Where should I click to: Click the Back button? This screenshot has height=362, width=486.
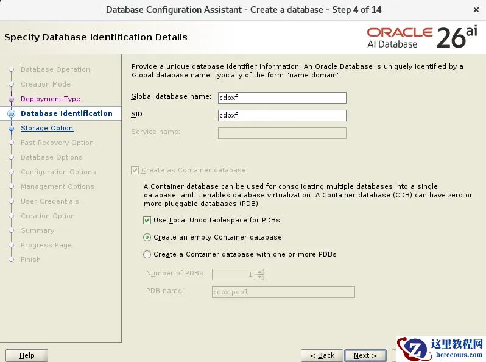(x=322, y=355)
